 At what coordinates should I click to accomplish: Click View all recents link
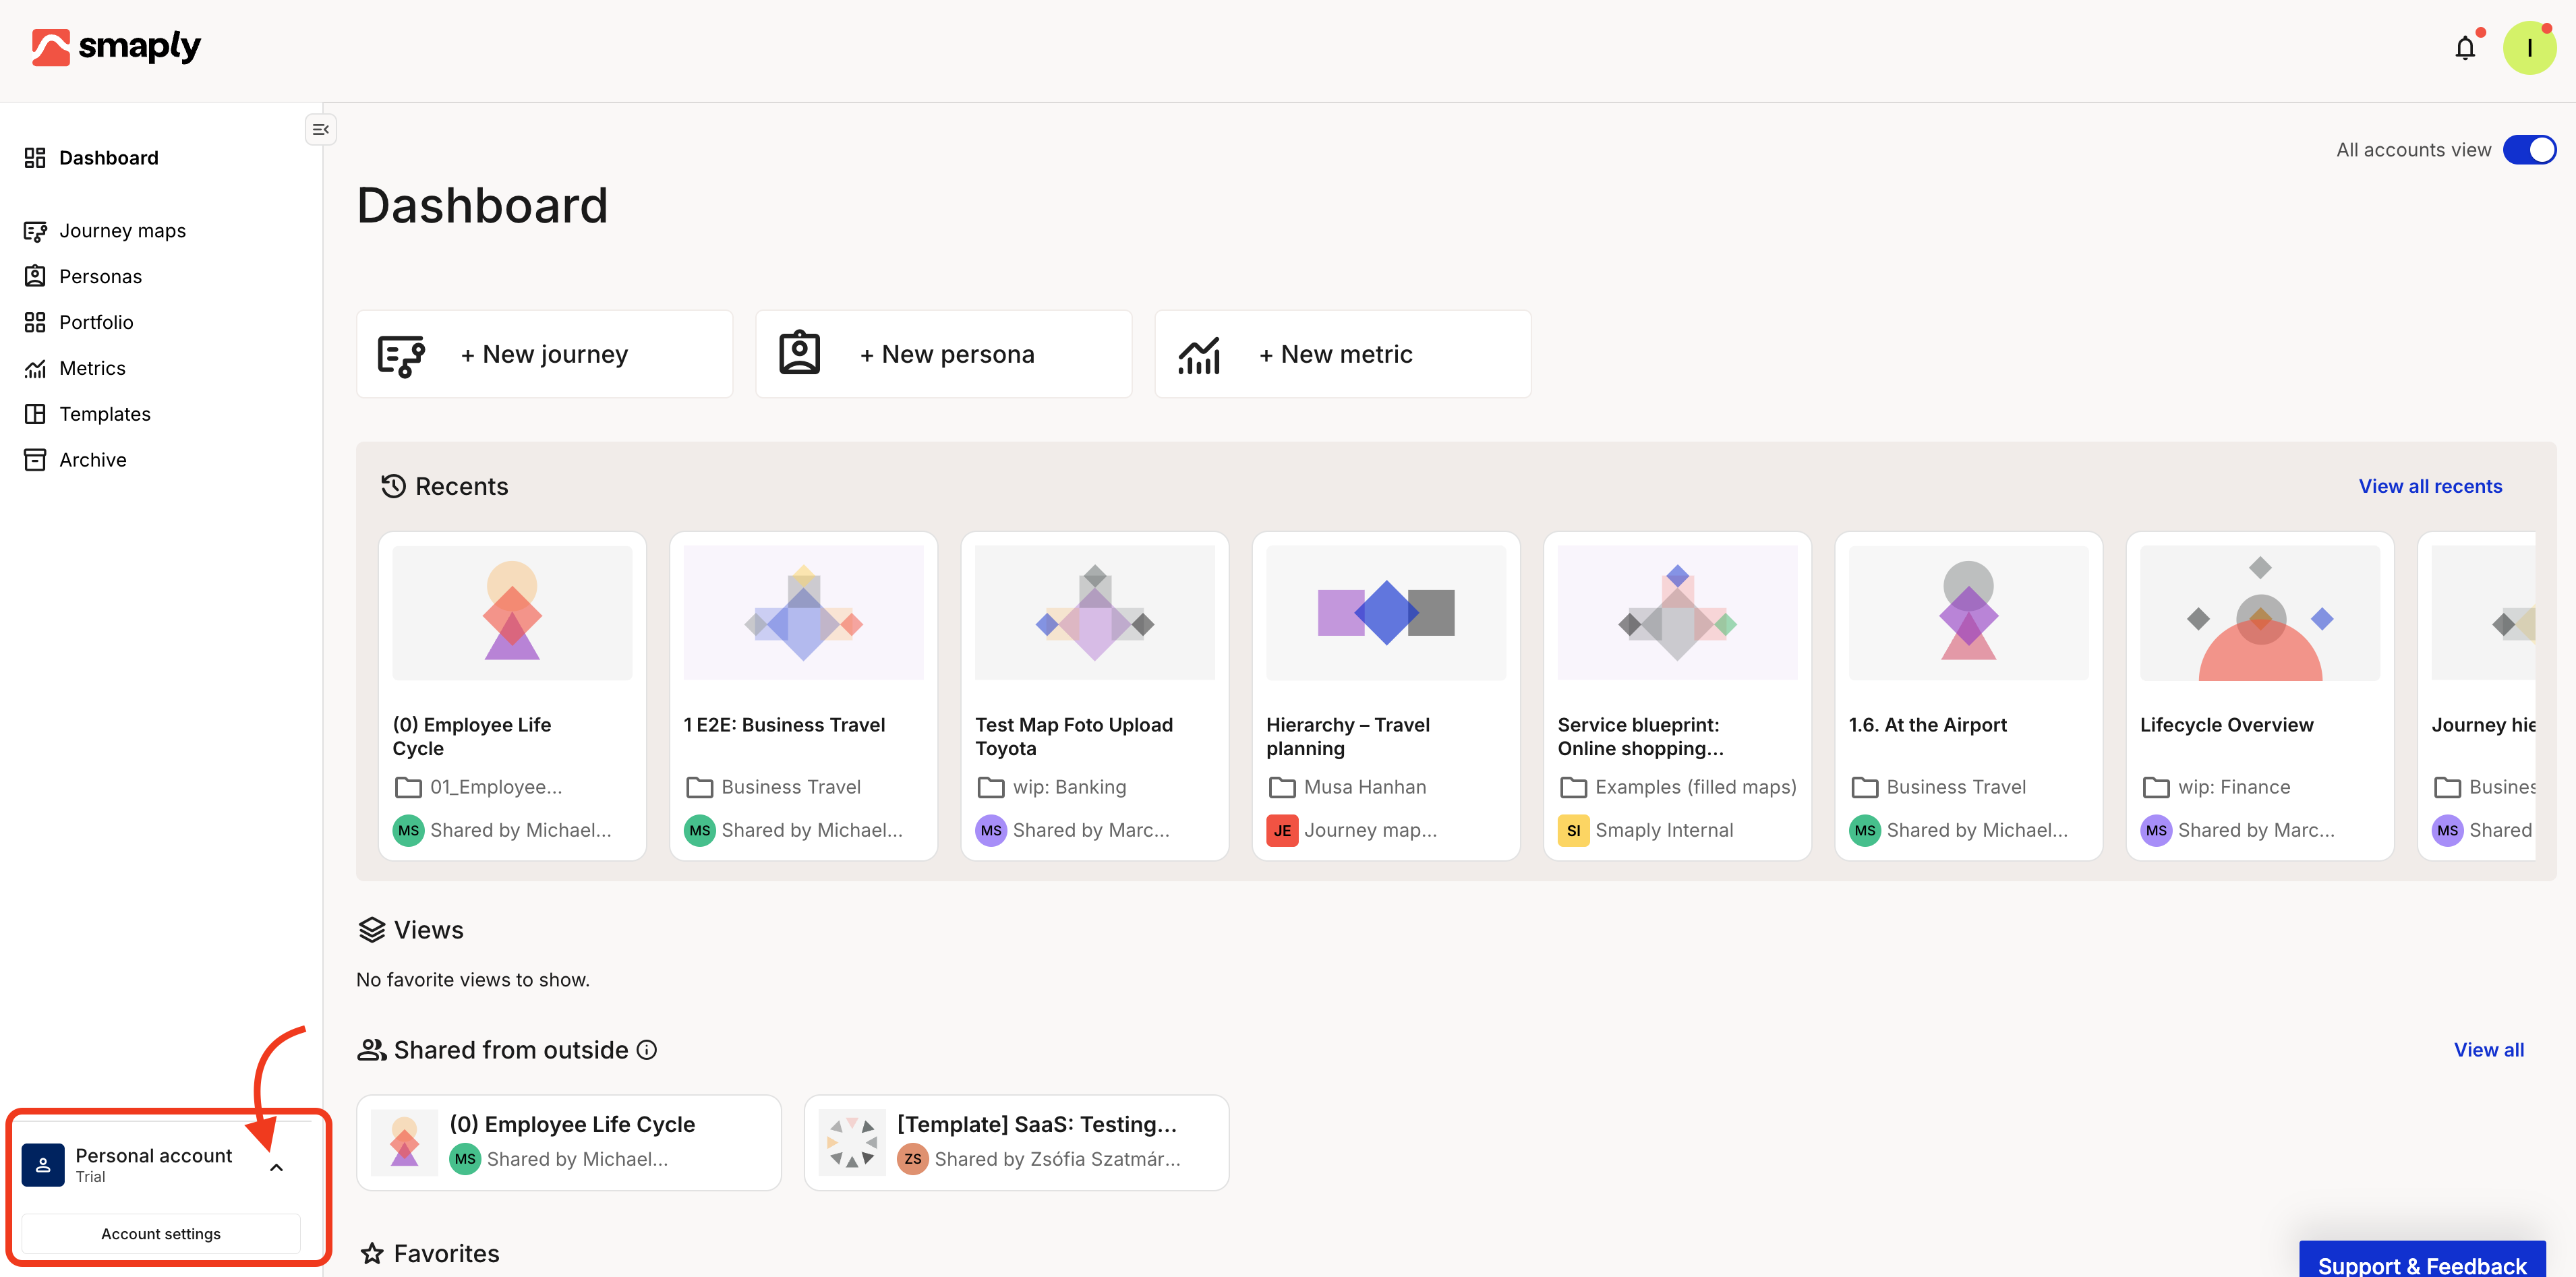2430,486
